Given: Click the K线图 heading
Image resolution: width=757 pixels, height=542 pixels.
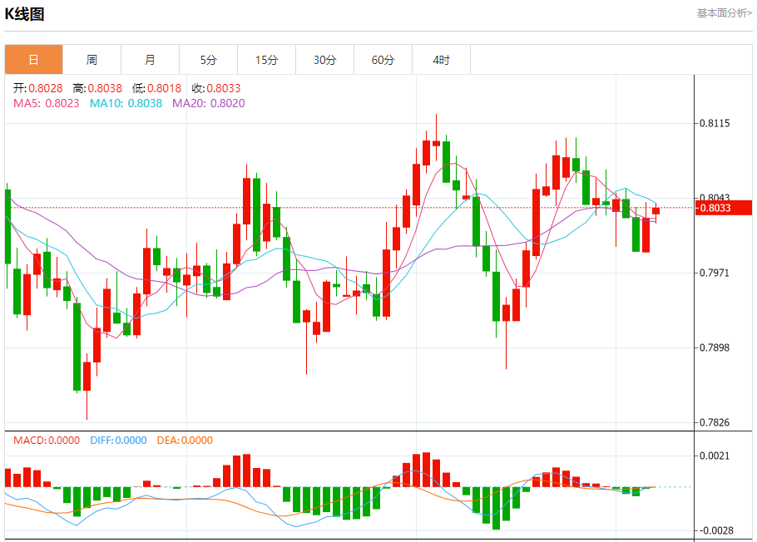Looking at the screenshot, I should click(24, 14).
